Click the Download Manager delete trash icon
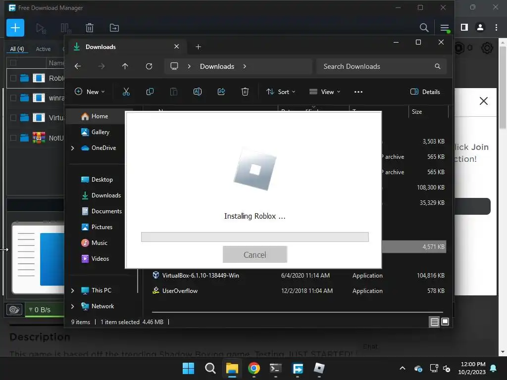The height and width of the screenshot is (380, 507). tap(90, 28)
